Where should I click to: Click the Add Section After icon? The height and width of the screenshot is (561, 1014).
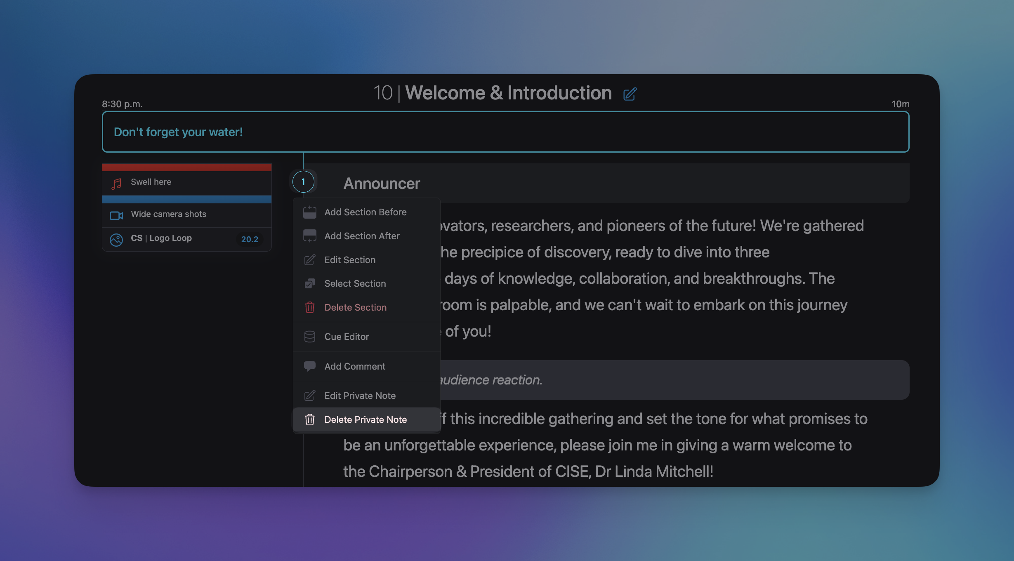click(309, 236)
